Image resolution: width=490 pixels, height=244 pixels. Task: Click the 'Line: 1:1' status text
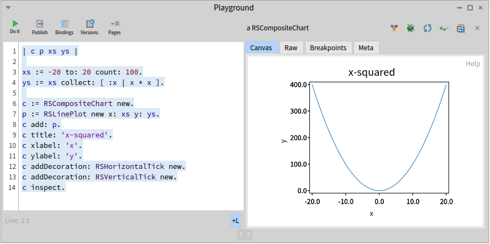tap(18, 221)
